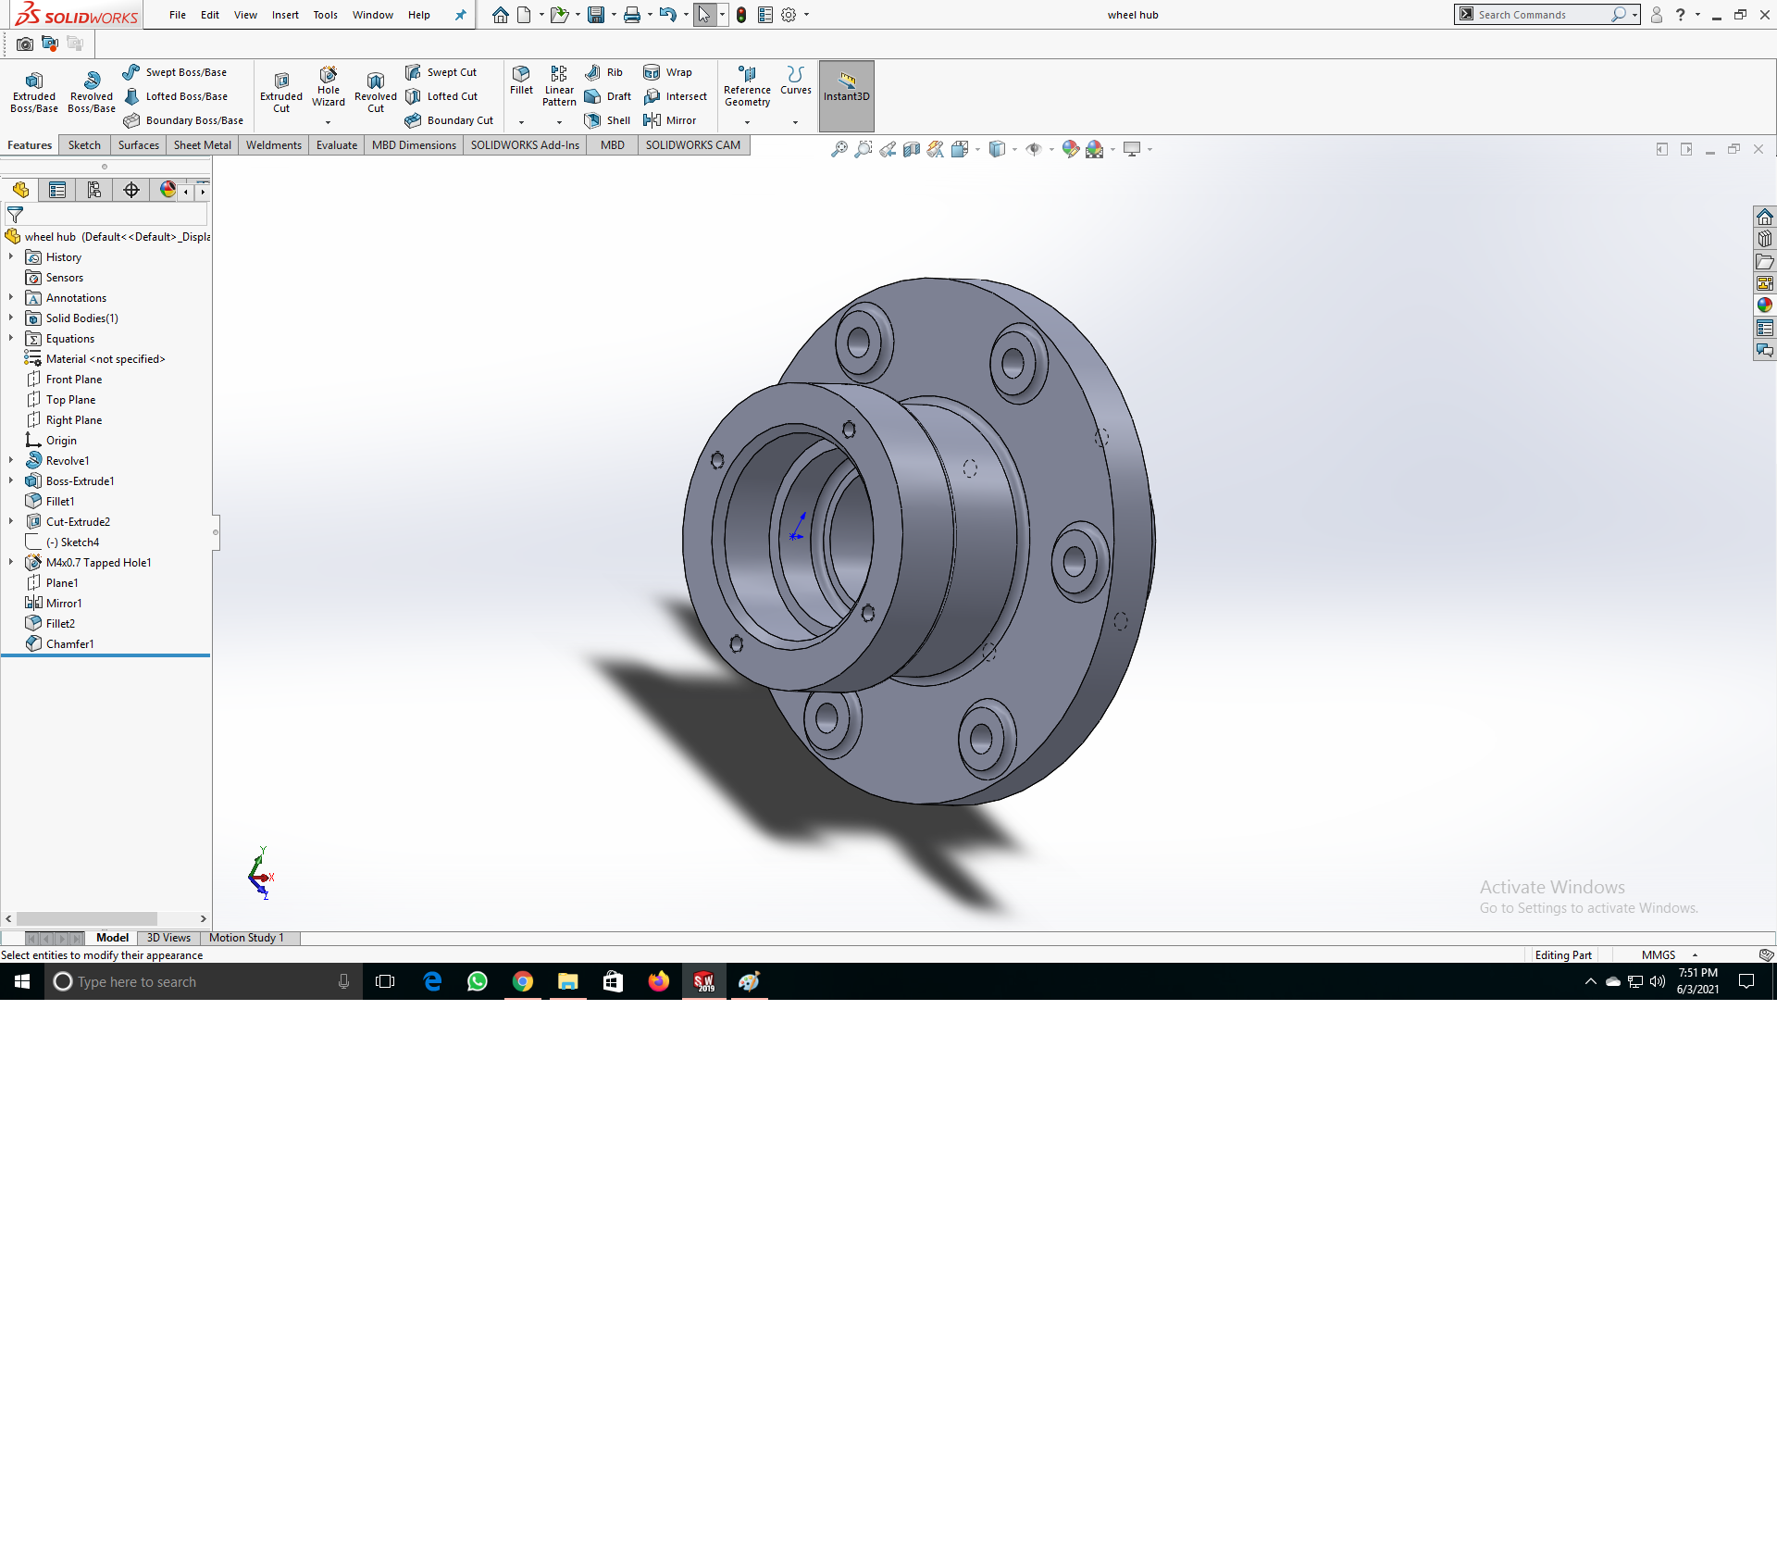
Task: Toggle the traffic-light rebuild icon
Action: 741,15
